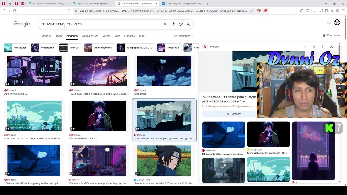Submit the search using the magnifier icon

(x=188, y=24)
